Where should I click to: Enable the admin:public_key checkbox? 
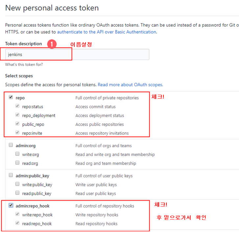point(11,175)
